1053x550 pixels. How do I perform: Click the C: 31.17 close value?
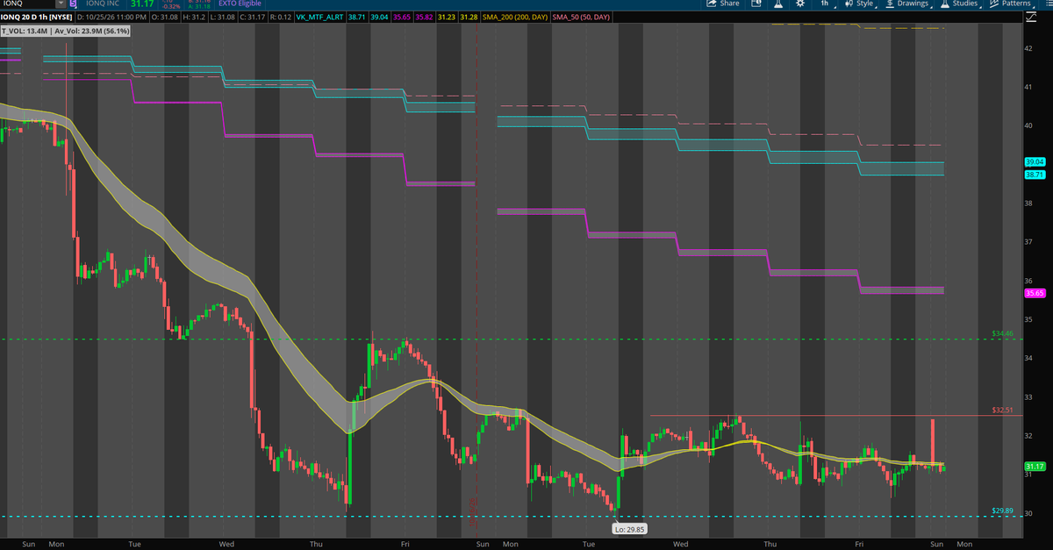click(x=253, y=17)
